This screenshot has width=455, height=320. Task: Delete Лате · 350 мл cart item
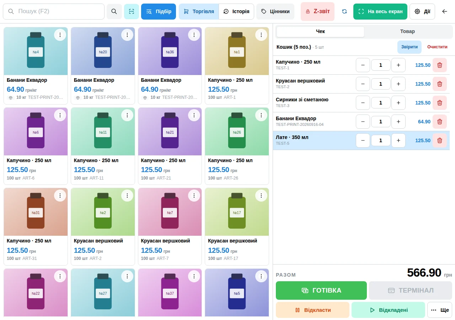[440, 140]
